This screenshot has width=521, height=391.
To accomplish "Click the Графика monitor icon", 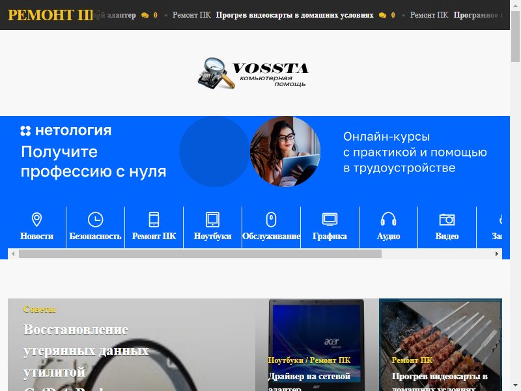I will tap(330, 220).
